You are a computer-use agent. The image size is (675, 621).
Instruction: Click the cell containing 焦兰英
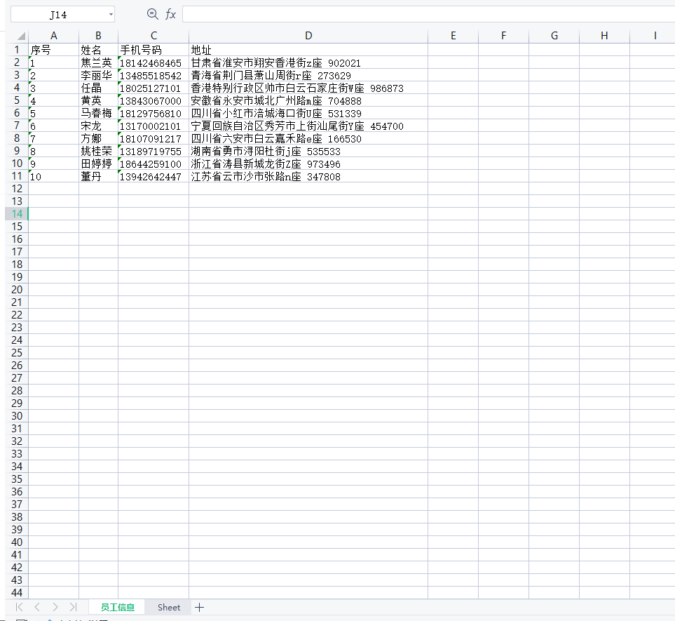[x=98, y=62]
